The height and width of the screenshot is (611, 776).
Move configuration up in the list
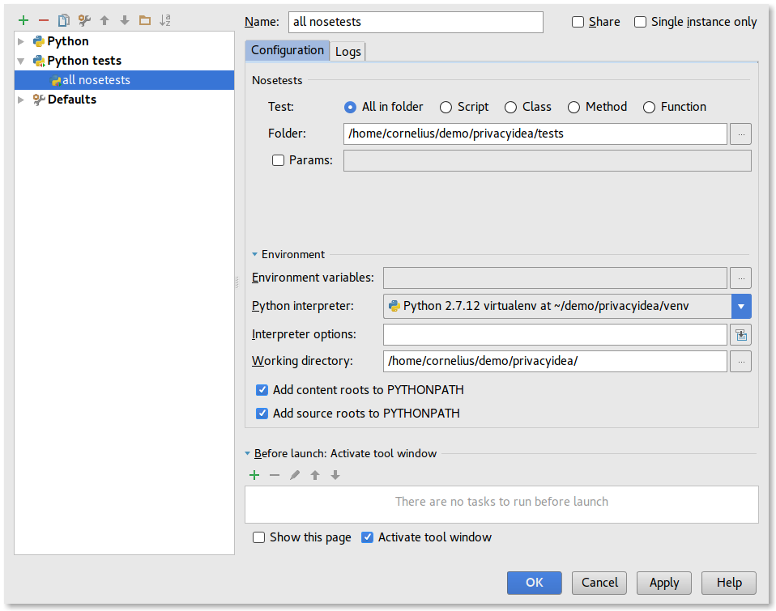click(104, 20)
